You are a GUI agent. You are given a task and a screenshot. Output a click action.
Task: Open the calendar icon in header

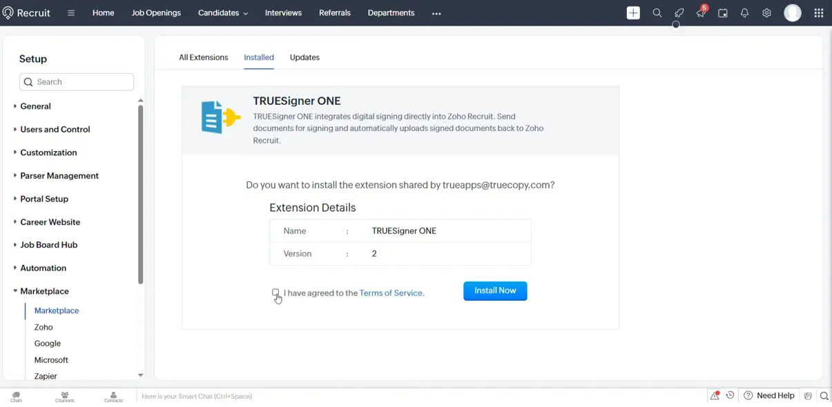[x=723, y=13]
